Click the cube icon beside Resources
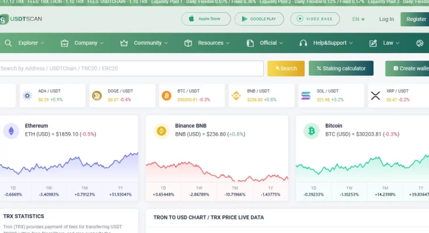Screen dimensions: 429x233 [x=188, y=43]
